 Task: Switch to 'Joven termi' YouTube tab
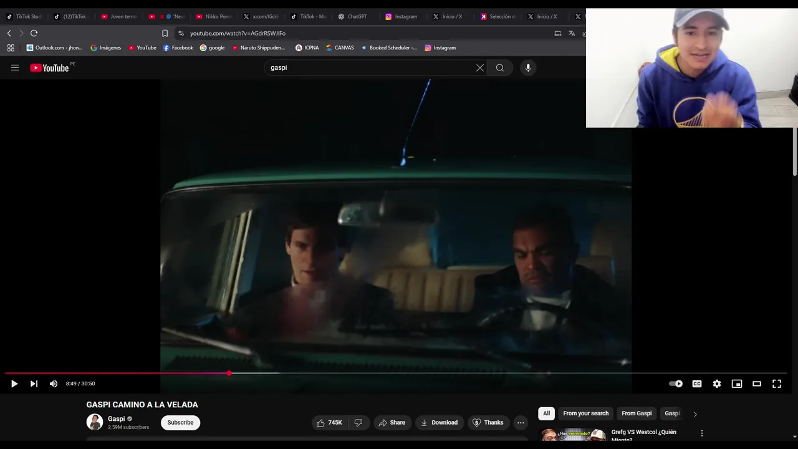tap(119, 17)
